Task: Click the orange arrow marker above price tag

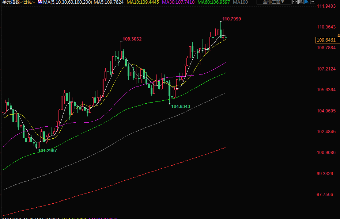Action: pos(339,35)
